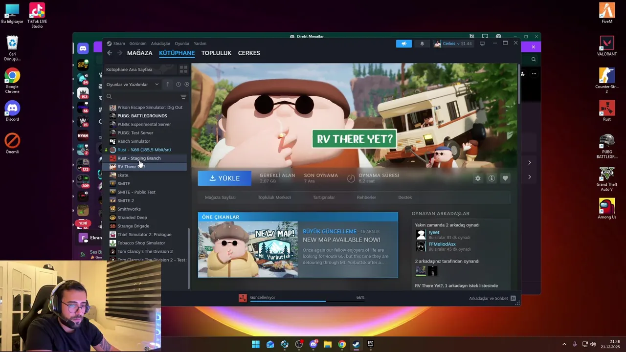This screenshot has width=626, height=352.
Task: Open Discord help question mark icon
Action: (x=498, y=36)
